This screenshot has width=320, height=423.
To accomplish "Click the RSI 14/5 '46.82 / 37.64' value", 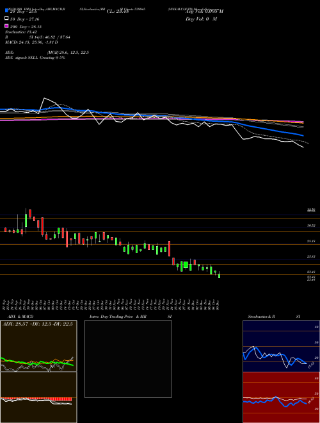I will (x=57, y=37).
